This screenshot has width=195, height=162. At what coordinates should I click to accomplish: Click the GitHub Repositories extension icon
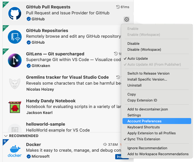click(15, 37)
